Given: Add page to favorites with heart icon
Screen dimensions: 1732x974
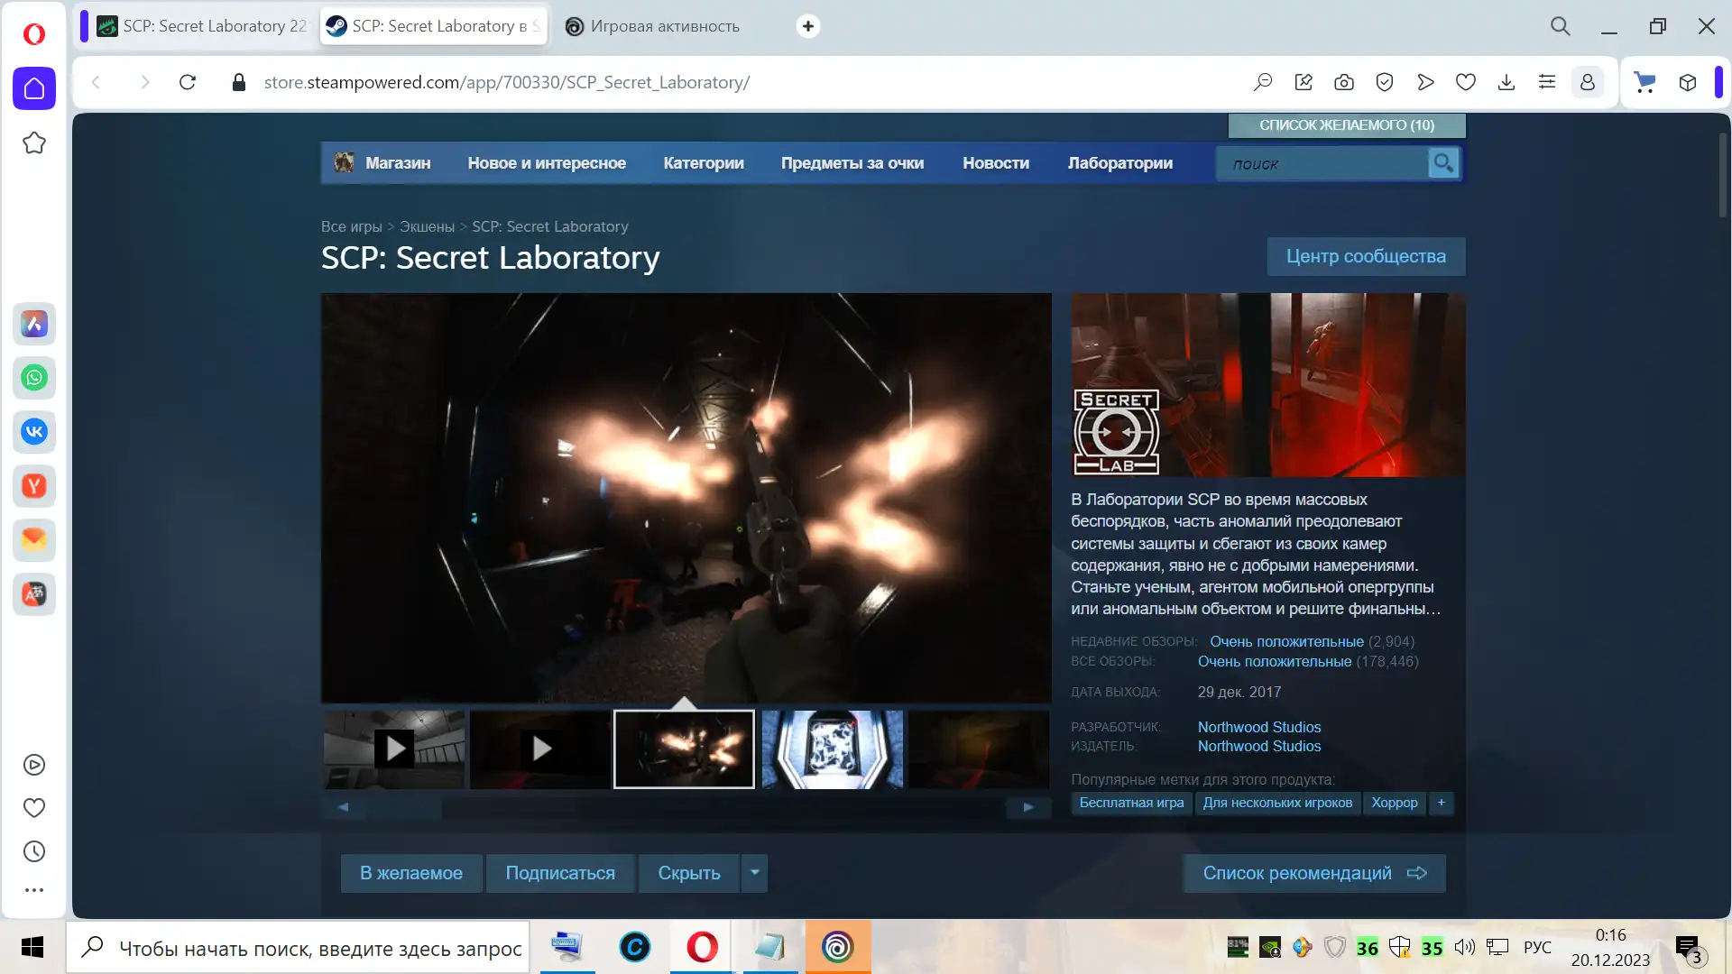Looking at the screenshot, I should 1466,82.
